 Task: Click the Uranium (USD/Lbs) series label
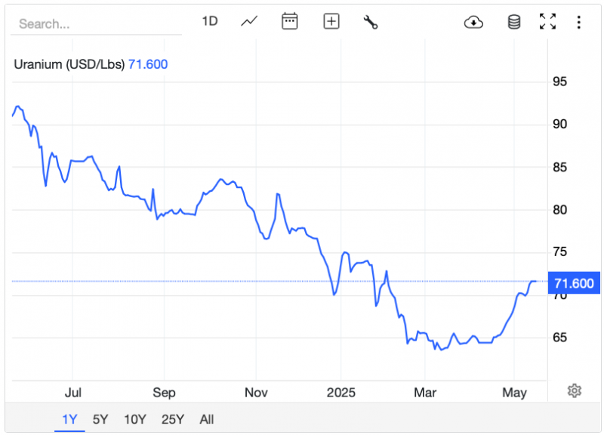click(69, 64)
